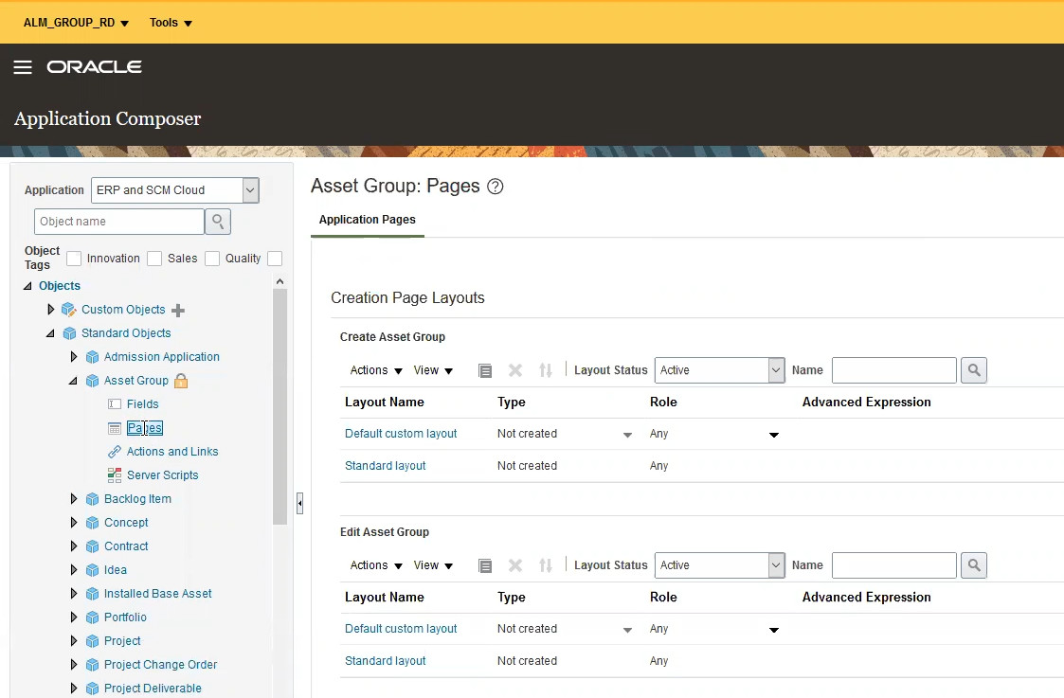Image resolution: width=1064 pixels, height=698 pixels.
Task: Open the Actions and Links node
Action: click(172, 452)
